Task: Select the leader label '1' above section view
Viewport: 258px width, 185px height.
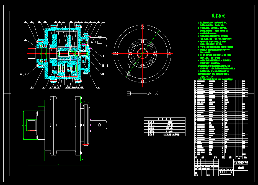Action: [x=103, y=22]
